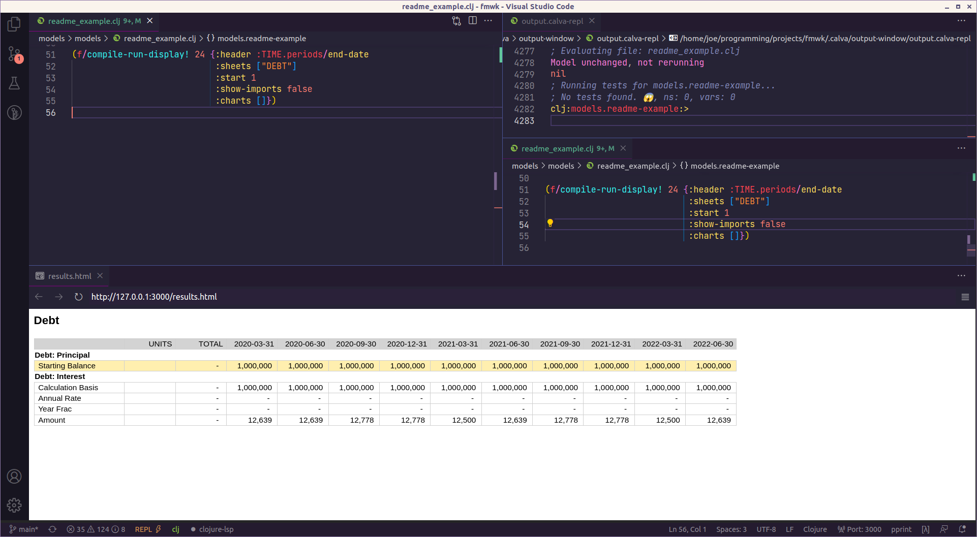Place cursor on line 56 in left editor
Screen dimensions: 977x537
click(x=287, y=113)
